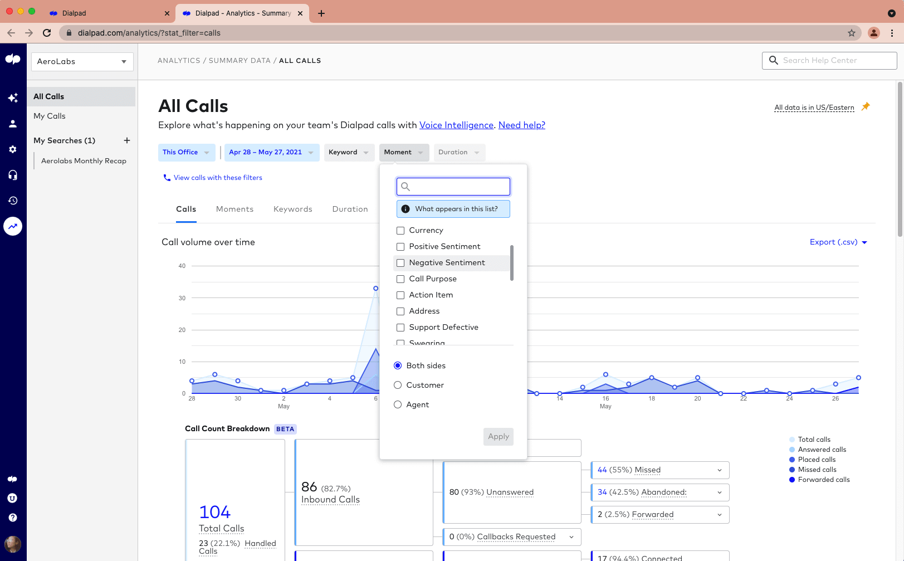
Task: Open the Chrome three-dot menu
Action: [892, 33]
